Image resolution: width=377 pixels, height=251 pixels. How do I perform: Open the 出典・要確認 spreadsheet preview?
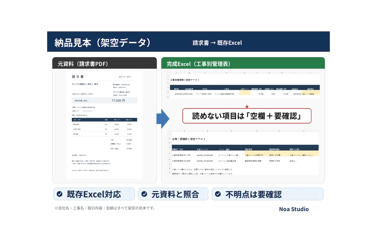[x=243, y=152]
